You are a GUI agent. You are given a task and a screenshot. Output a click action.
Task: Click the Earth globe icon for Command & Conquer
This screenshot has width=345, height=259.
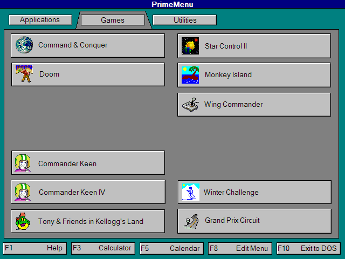(x=24, y=45)
